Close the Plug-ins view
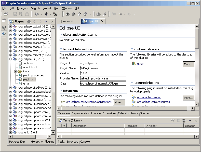 pos(52,22)
